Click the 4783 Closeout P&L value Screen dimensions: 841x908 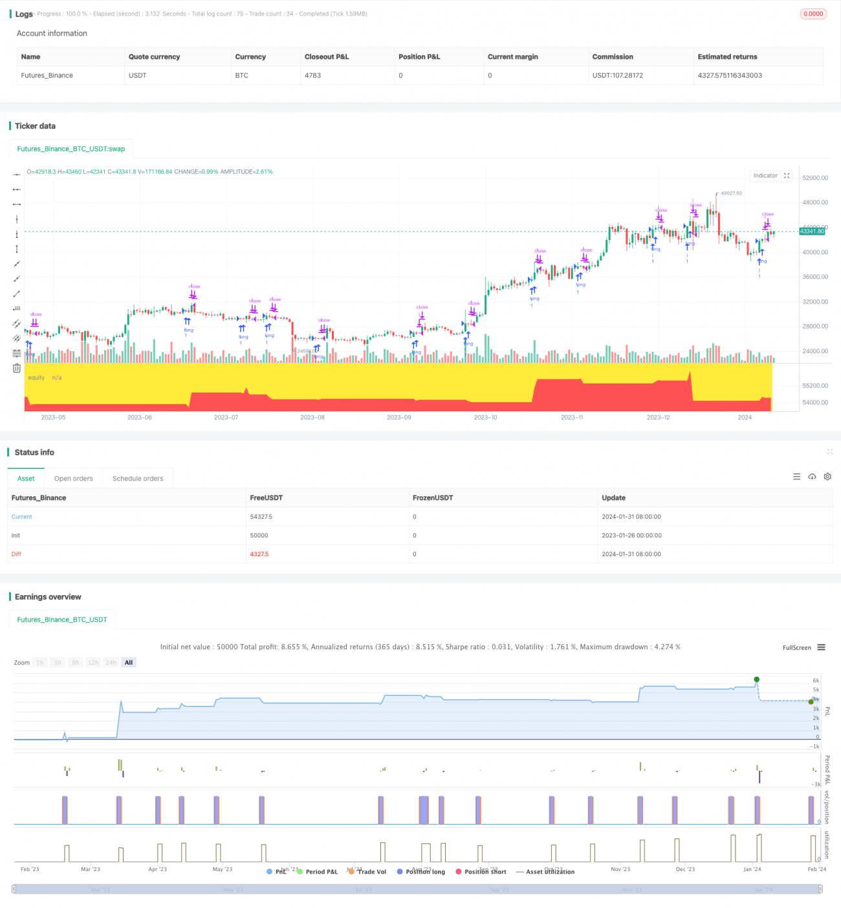(x=312, y=76)
